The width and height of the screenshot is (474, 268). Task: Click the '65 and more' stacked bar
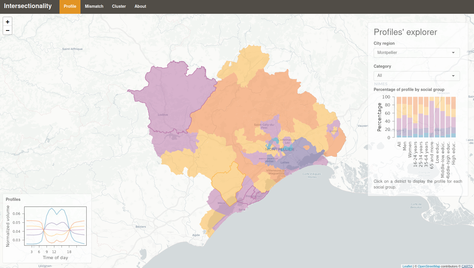(x=432, y=117)
